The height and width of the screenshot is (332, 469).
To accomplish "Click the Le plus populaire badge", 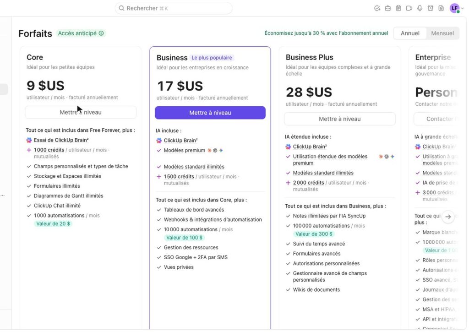I will [212, 58].
